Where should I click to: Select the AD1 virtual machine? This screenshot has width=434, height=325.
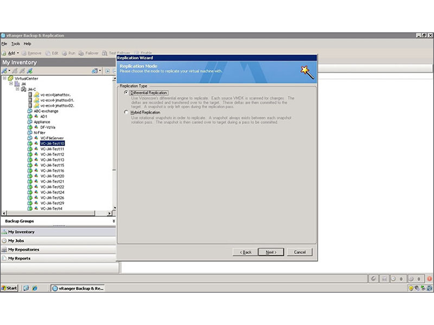point(44,117)
